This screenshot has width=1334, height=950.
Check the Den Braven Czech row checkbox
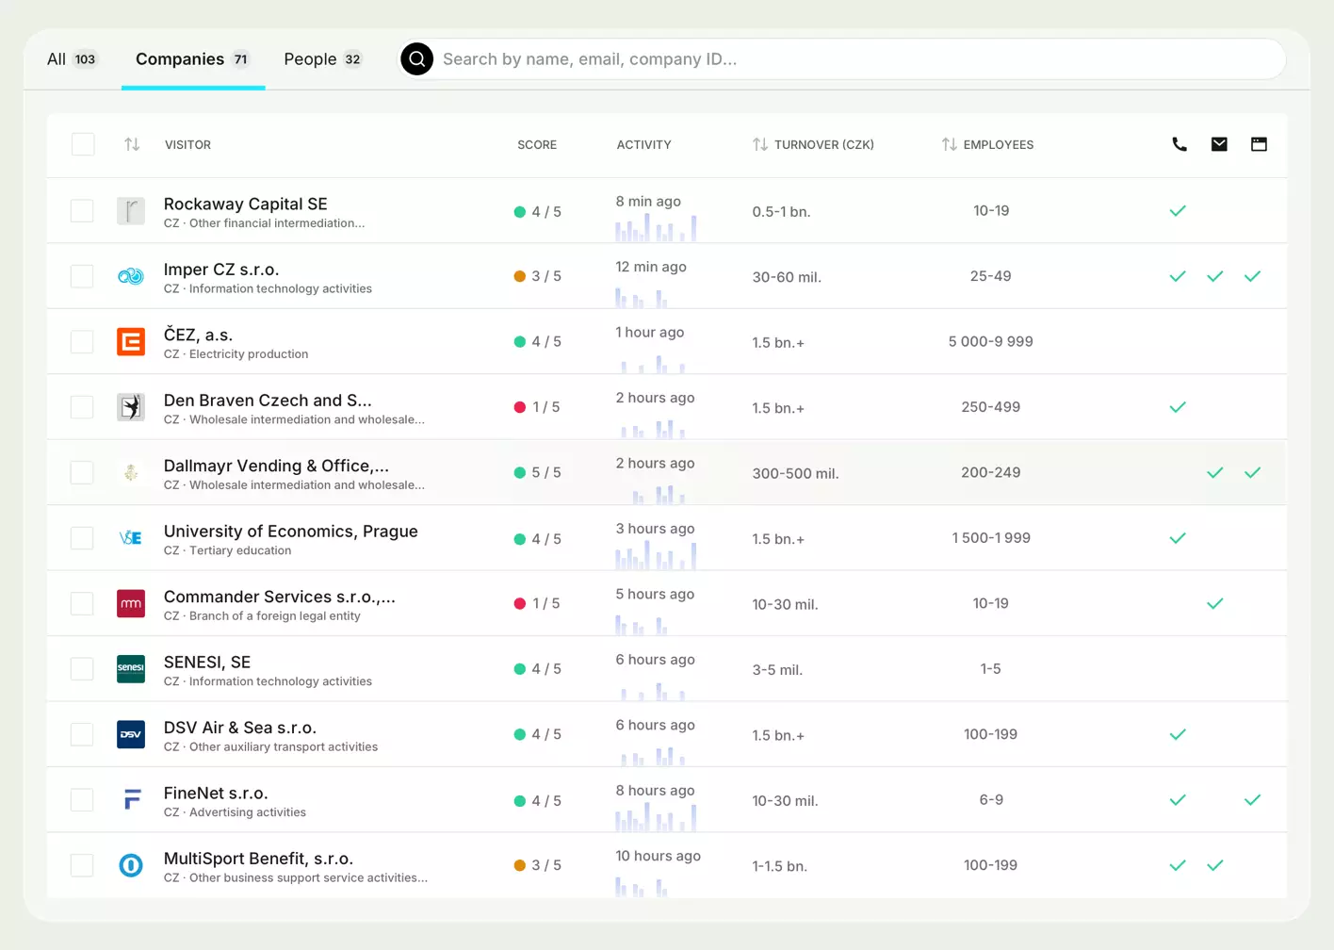(82, 407)
